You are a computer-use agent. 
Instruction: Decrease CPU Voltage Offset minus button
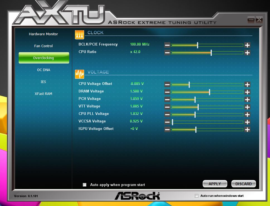pyautogui.click(x=167, y=84)
